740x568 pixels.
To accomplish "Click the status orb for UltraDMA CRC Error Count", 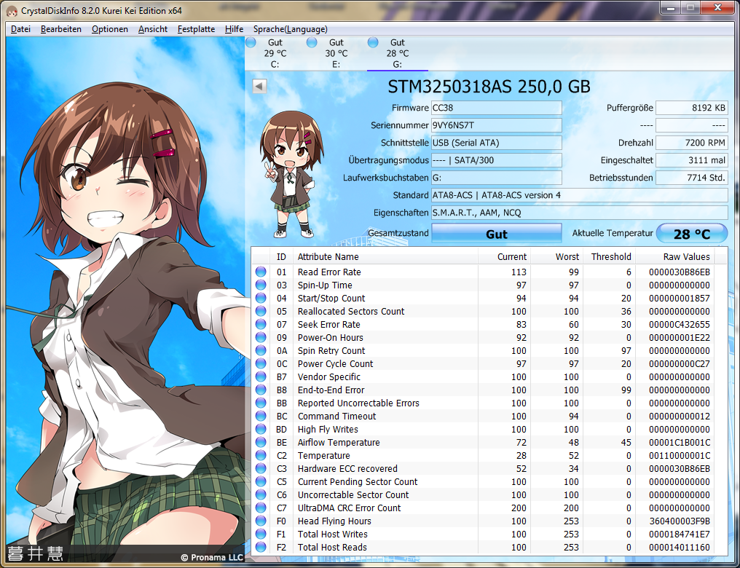I will (x=261, y=508).
